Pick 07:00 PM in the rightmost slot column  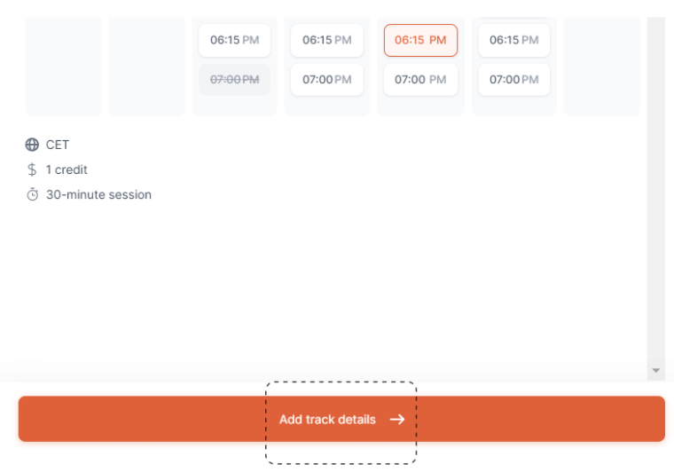514,80
